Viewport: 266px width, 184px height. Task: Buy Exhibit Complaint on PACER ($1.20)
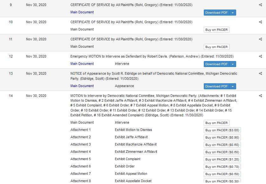point(222,159)
